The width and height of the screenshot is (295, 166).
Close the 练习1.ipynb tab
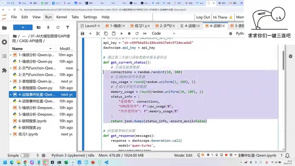pos(148,26)
